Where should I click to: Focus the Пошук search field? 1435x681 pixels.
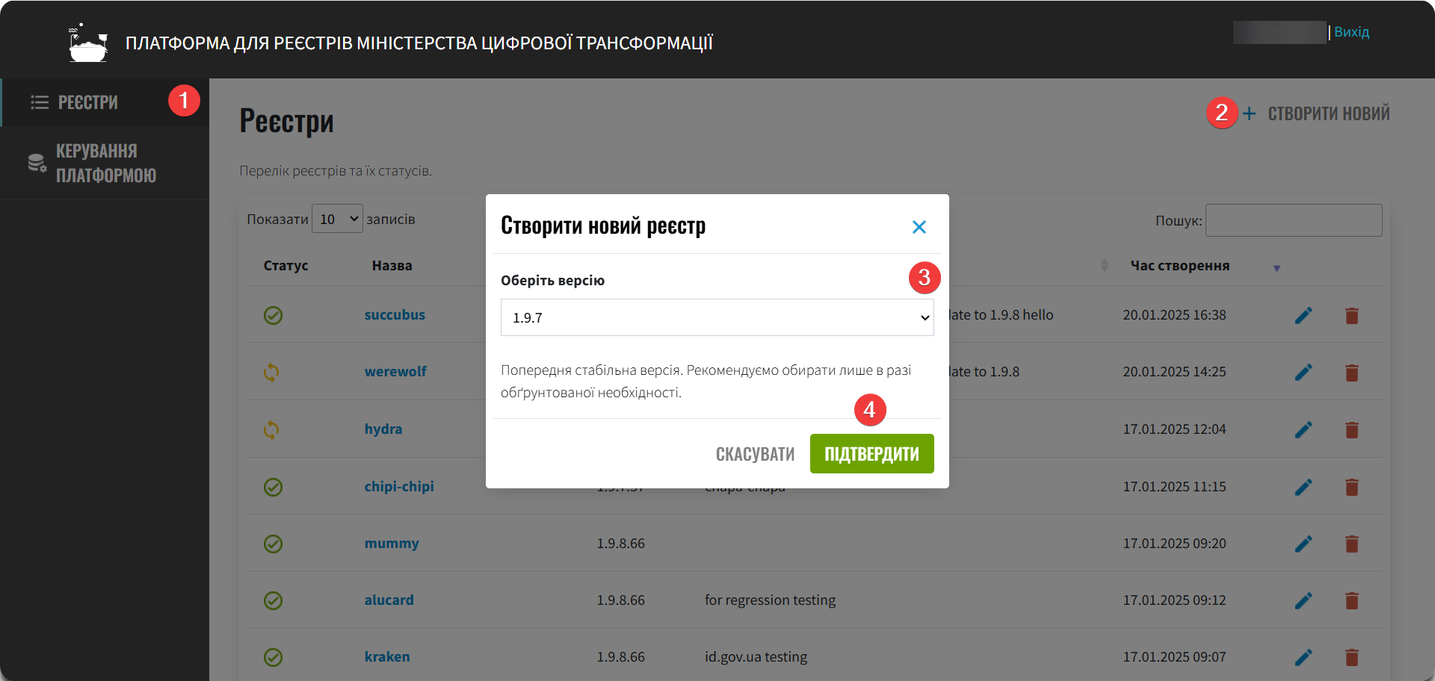[1294, 220]
